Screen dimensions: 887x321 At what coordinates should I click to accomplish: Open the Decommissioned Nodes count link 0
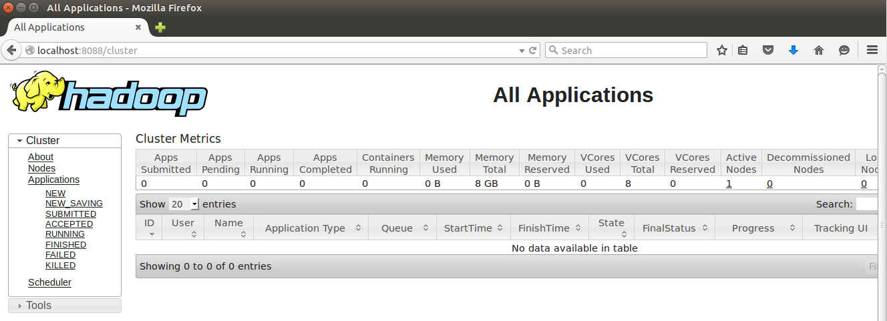(x=769, y=184)
